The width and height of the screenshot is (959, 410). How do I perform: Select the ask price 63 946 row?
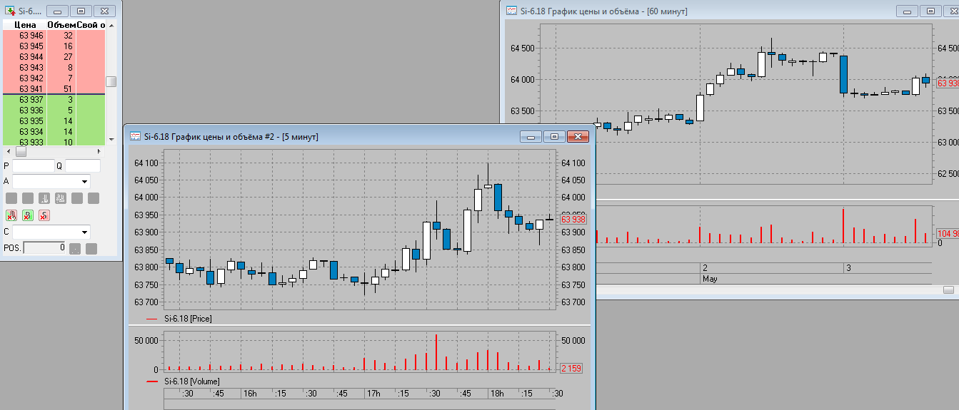(54, 36)
